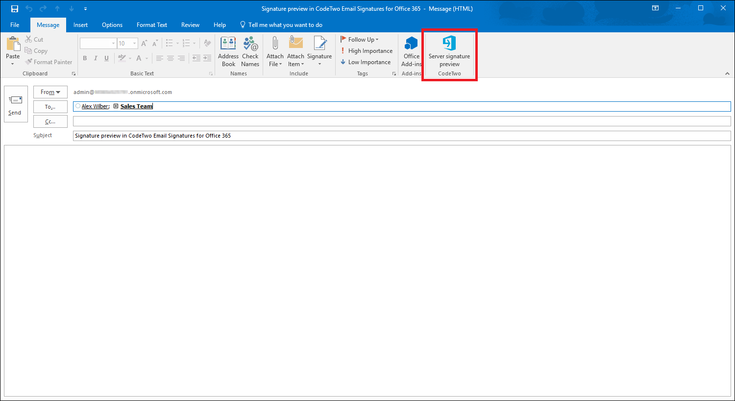The image size is (735, 401).
Task: Open the File menu
Action: tap(15, 24)
